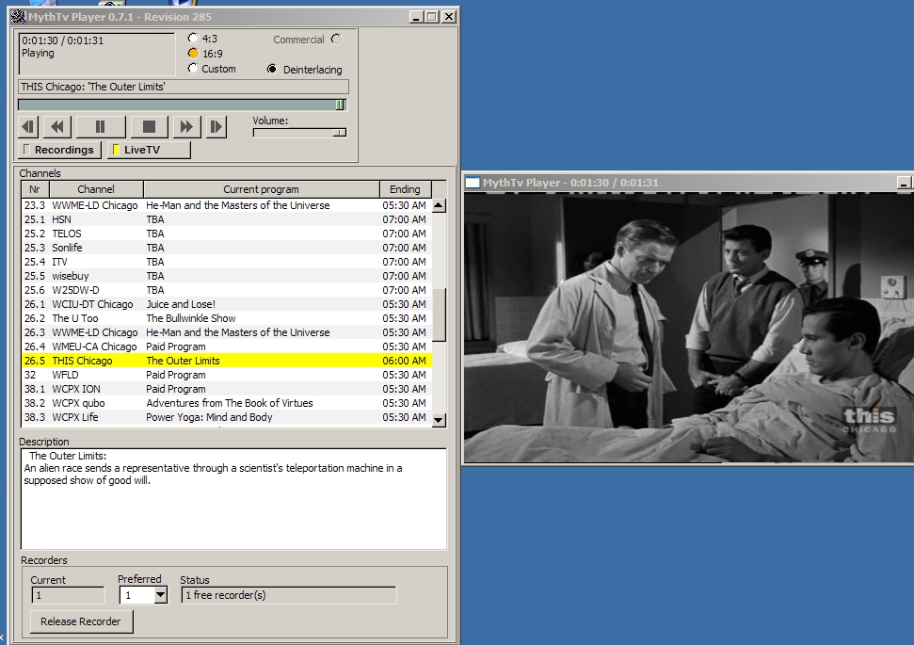The image size is (914, 645).
Task: Stop playback with the square button
Action: pyautogui.click(x=149, y=126)
